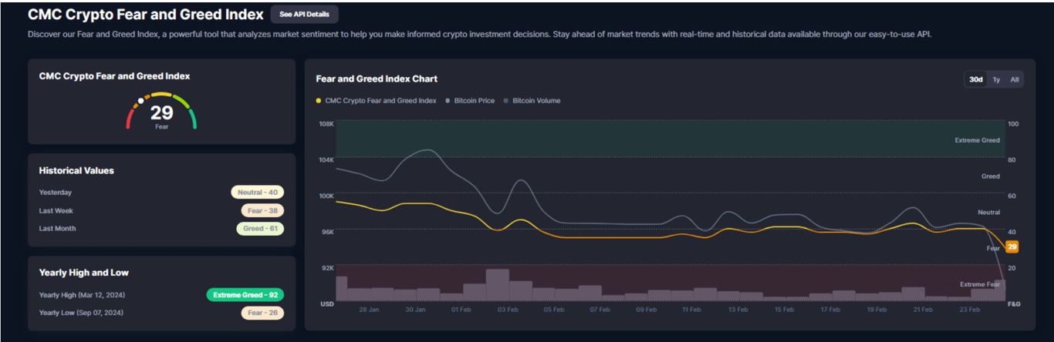Click the Fear - 38 last week badge
Screen dimensions: 1054x342
click(x=262, y=210)
